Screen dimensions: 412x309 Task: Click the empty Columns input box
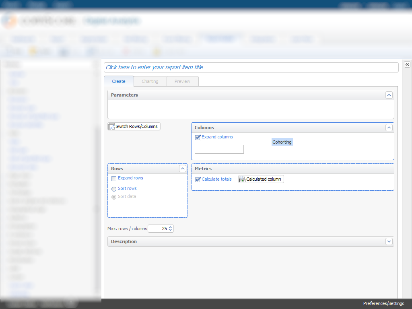219,149
